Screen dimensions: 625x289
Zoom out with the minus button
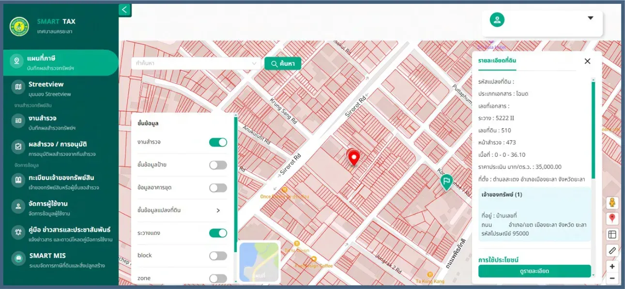(612, 278)
